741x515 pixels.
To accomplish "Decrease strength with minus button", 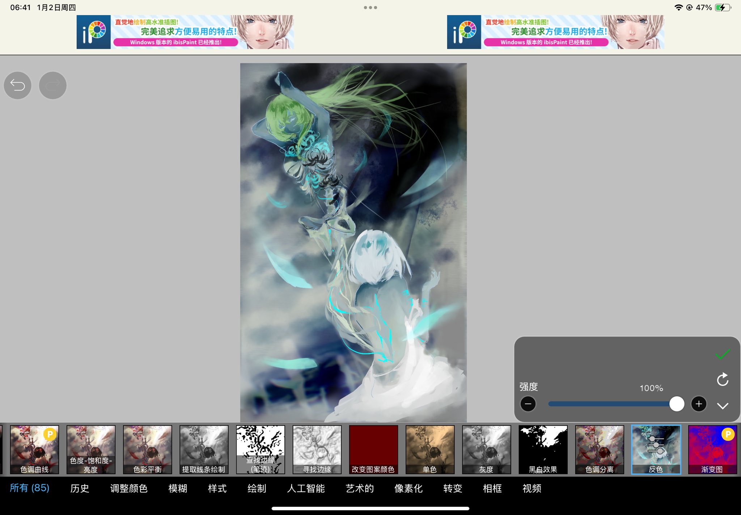I will pyautogui.click(x=528, y=404).
